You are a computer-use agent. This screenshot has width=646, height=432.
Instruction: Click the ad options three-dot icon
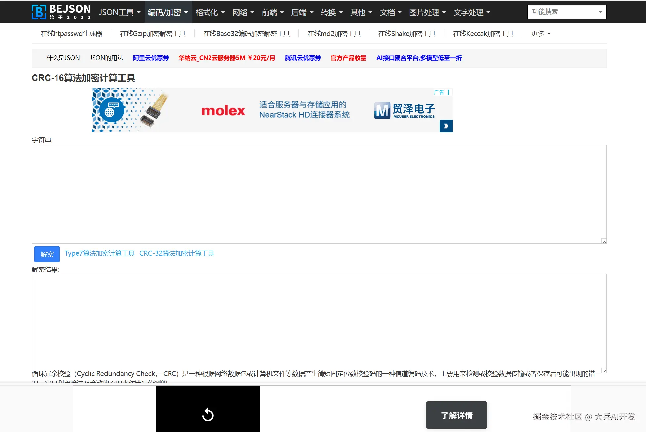[448, 92]
